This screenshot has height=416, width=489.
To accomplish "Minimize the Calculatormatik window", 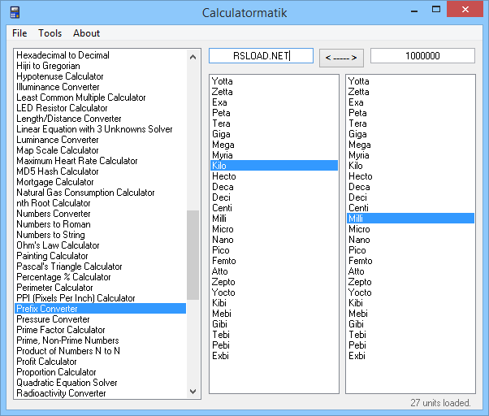I will (x=414, y=10).
